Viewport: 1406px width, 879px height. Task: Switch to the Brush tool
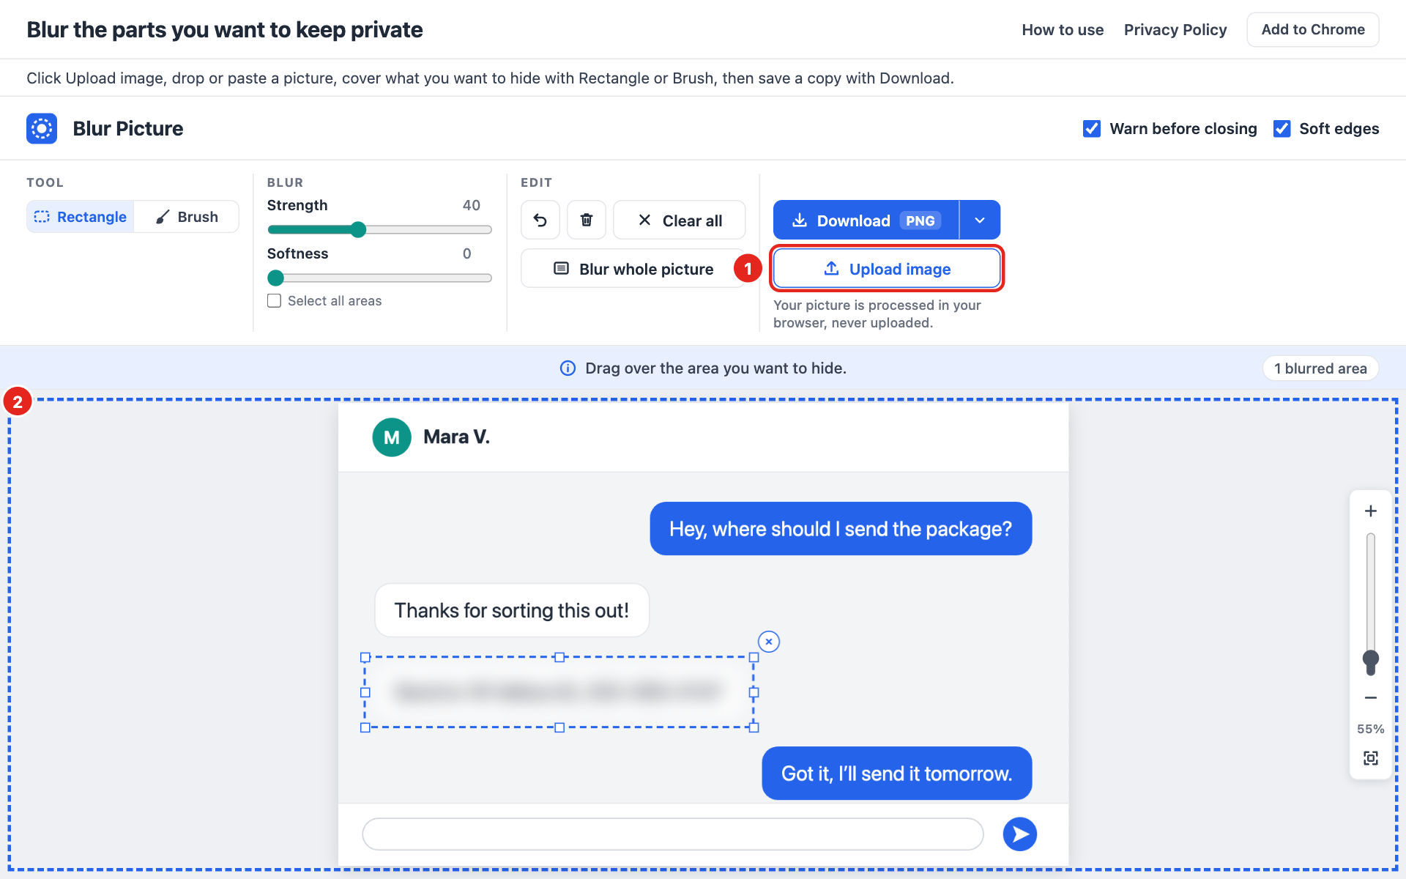click(x=187, y=217)
